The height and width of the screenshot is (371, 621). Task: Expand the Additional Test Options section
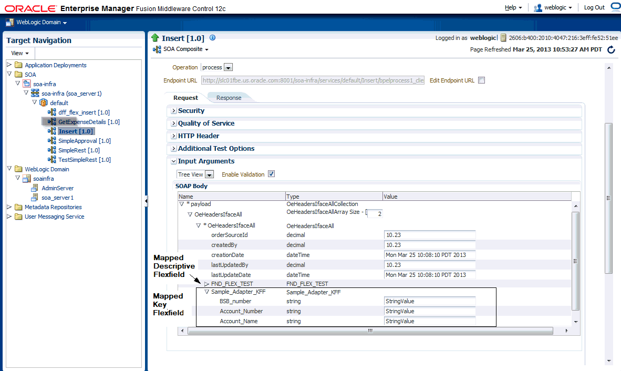click(173, 149)
